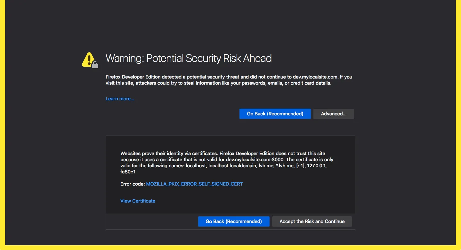Image resolution: width=461 pixels, height=250 pixels.
Task: Click the Warning: Potential Security Risk Ahead heading
Action: coord(189,58)
